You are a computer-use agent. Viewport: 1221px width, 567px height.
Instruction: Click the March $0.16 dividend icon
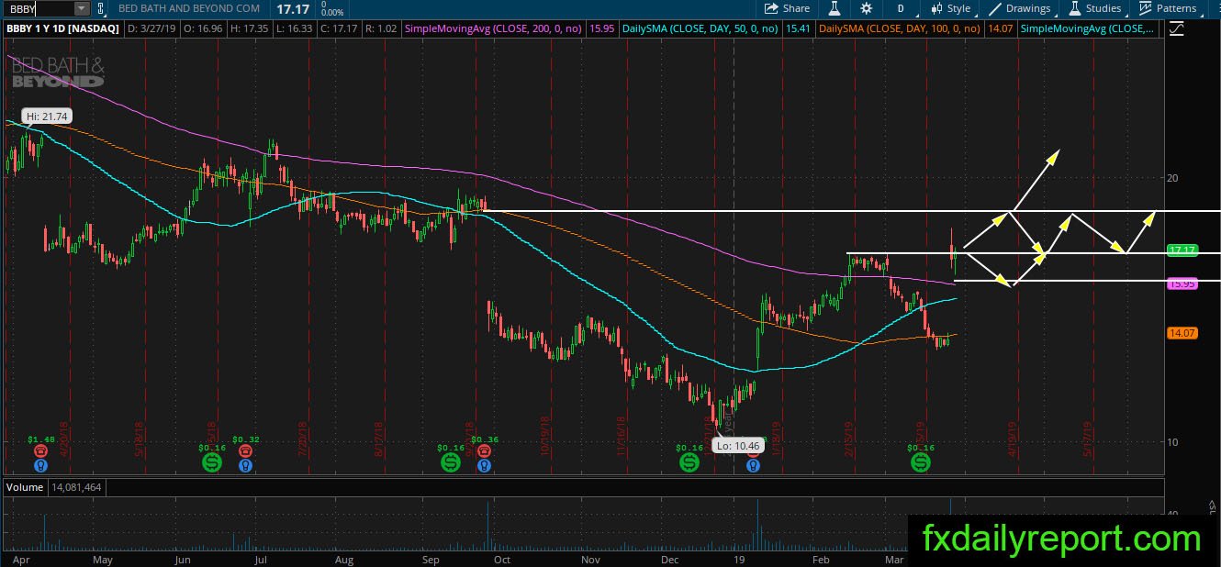pyautogui.click(x=920, y=463)
